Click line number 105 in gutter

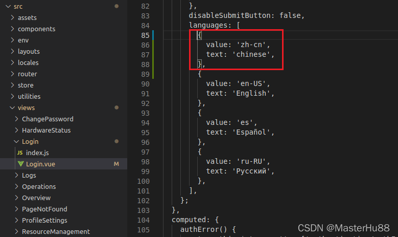coord(144,230)
